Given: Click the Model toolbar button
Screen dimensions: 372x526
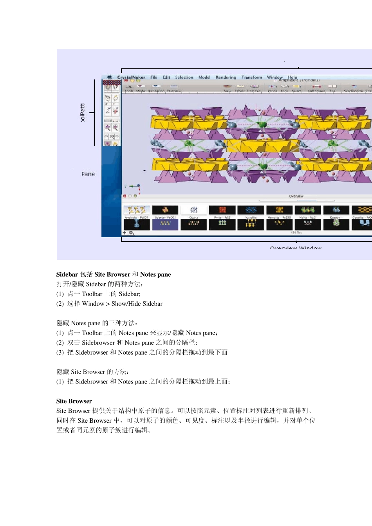Looking at the screenshot, I should tap(141, 89).
